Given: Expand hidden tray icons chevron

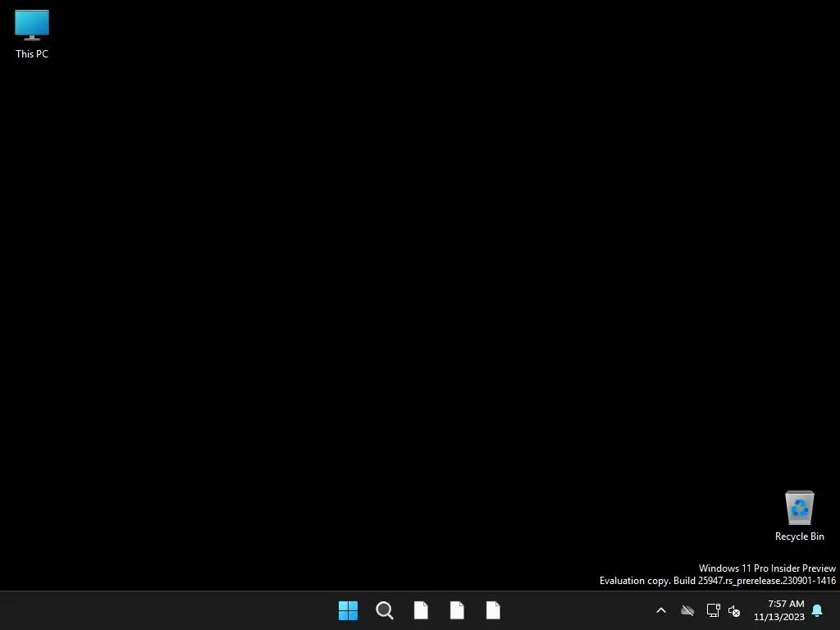Looking at the screenshot, I should click(x=661, y=610).
